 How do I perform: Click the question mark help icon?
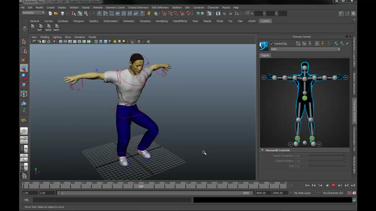pyautogui.click(x=142, y=13)
